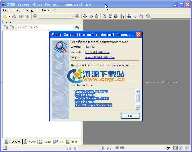Go to the next page
Viewport: 192px width, 152px height.
(103, 148)
